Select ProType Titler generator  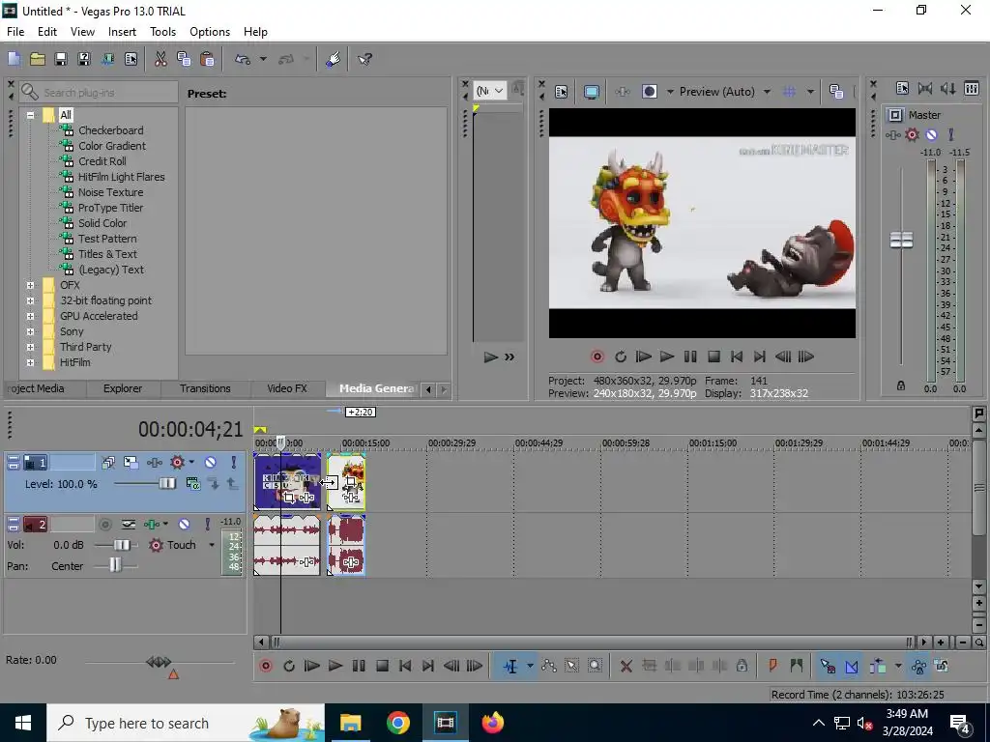(110, 208)
